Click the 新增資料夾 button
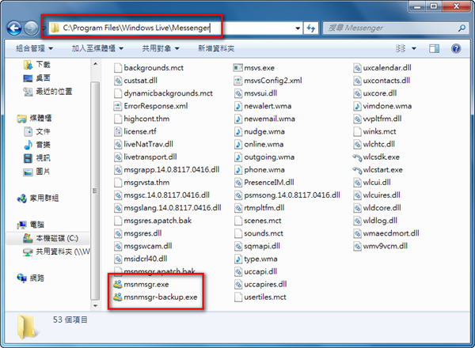 (x=216, y=48)
